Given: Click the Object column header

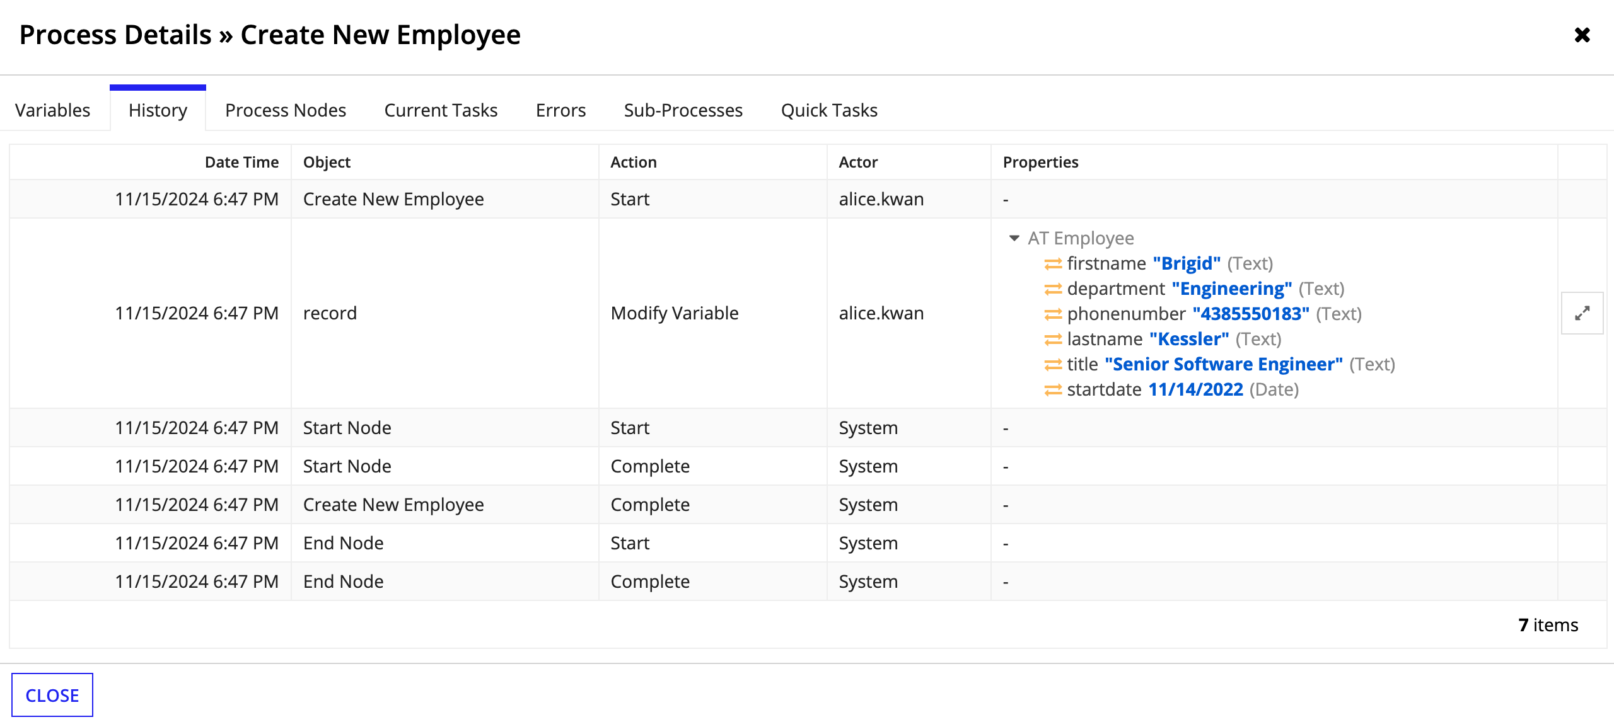Looking at the screenshot, I should point(327,162).
